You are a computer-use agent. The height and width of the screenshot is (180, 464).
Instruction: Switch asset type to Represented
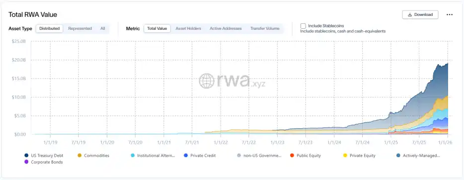coord(80,29)
